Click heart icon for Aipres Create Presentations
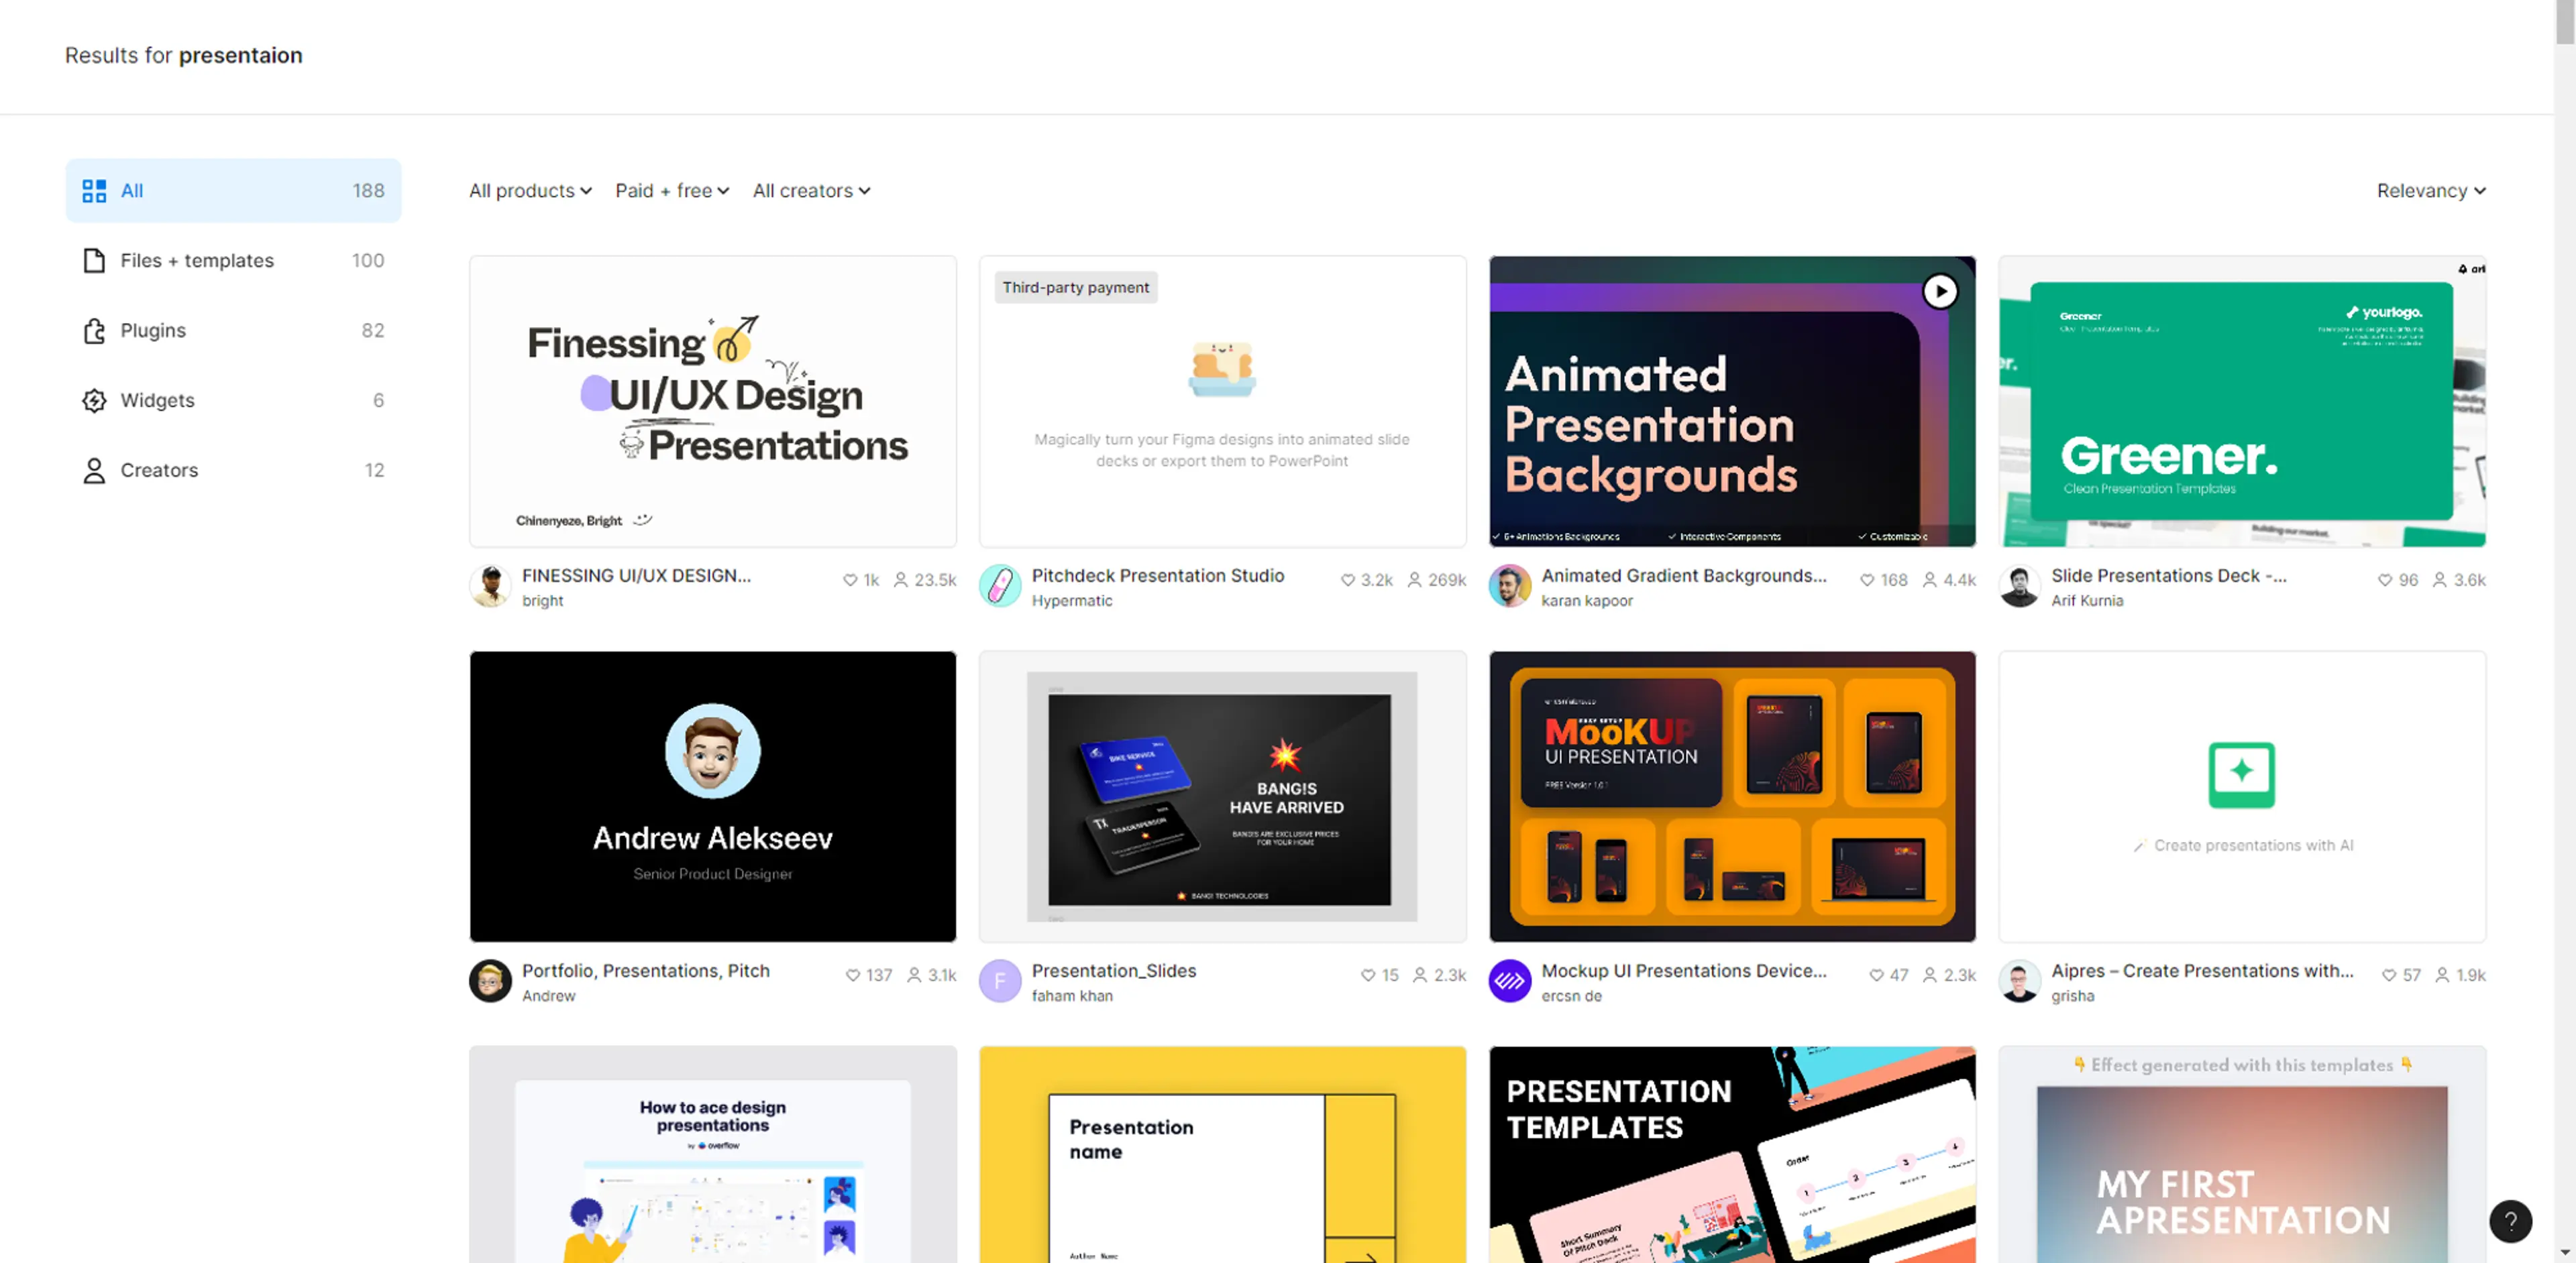2576x1263 pixels. coord(2389,975)
